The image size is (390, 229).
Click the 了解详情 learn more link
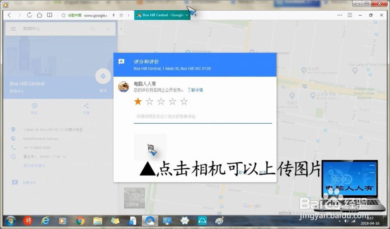[x=195, y=90]
